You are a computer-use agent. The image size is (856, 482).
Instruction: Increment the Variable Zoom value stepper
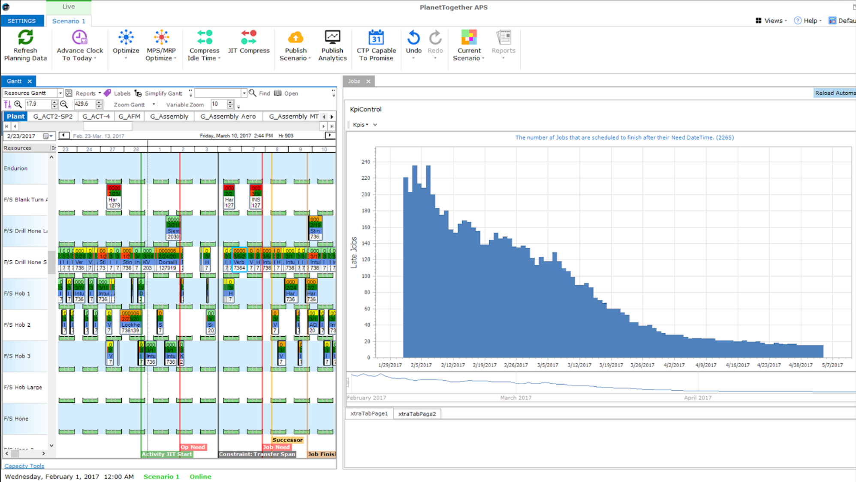(230, 102)
